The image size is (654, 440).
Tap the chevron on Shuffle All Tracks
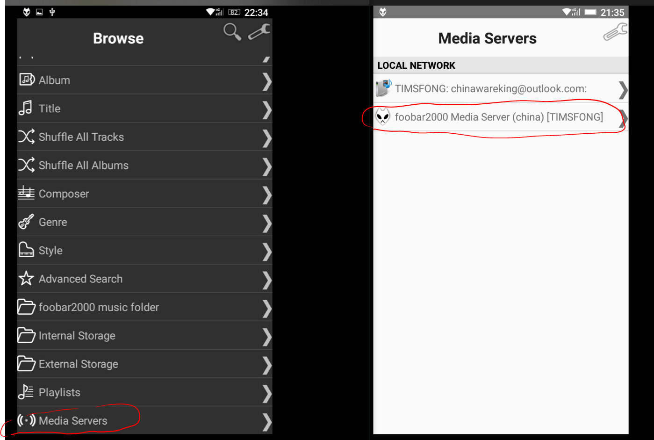click(x=267, y=138)
